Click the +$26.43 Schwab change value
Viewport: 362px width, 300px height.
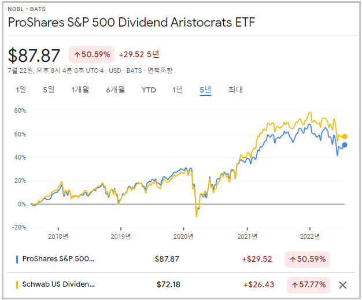click(x=259, y=284)
